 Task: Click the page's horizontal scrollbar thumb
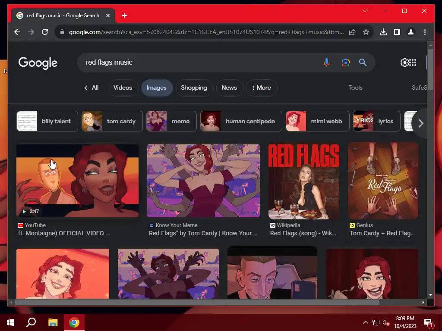197,302
